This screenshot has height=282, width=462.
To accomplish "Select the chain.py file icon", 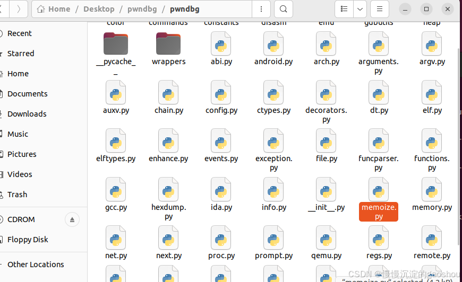I will point(168,92).
